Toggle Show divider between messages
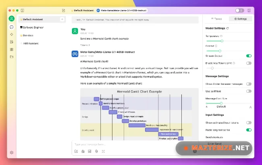Image resolution: width=262 pixels, height=165 pixels. click(249, 84)
